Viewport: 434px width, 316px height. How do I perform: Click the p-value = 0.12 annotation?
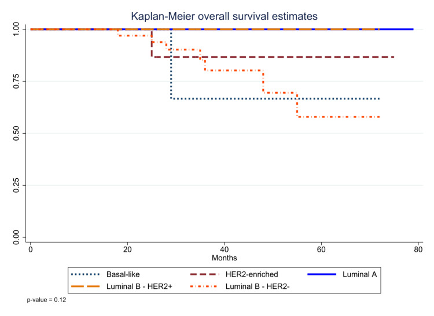click(x=46, y=300)
